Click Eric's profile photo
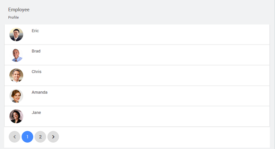Screen dimensions: 275x149 [x=16, y=34]
